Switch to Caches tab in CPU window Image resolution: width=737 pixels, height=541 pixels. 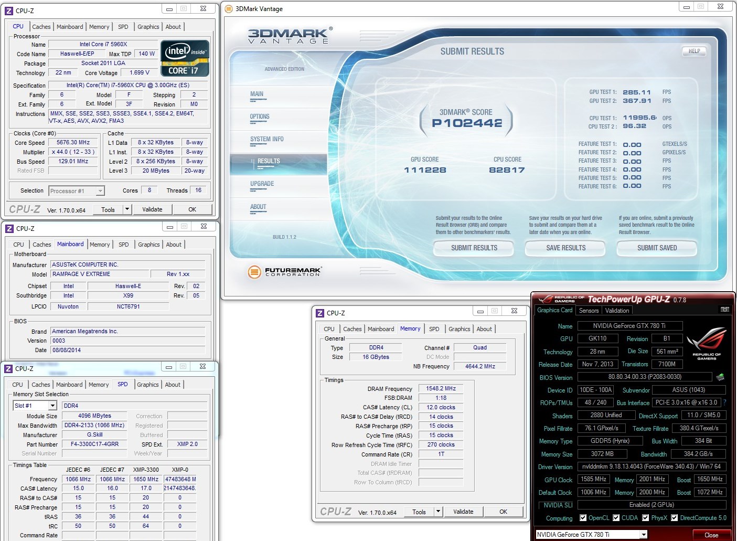[x=41, y=27]
